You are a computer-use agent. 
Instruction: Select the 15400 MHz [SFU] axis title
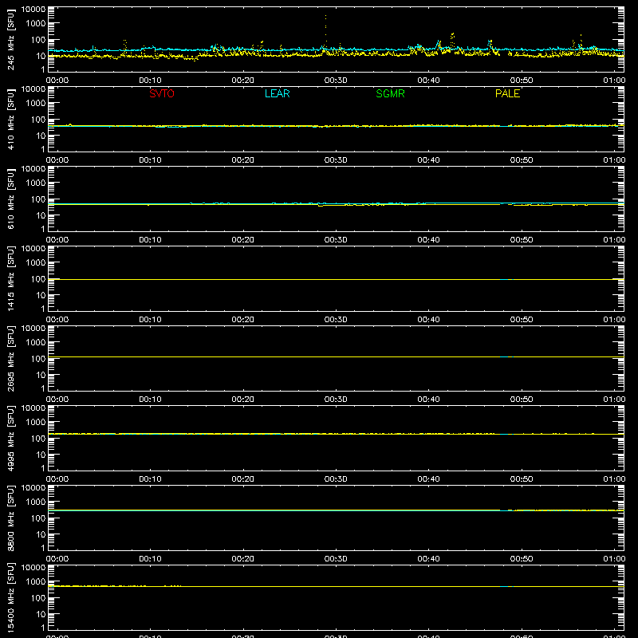[10, 598]
